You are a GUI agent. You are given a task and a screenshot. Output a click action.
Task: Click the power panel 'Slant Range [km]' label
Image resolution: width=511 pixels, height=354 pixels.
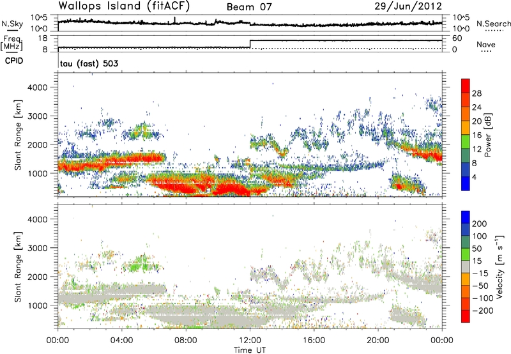click(18, 135)
